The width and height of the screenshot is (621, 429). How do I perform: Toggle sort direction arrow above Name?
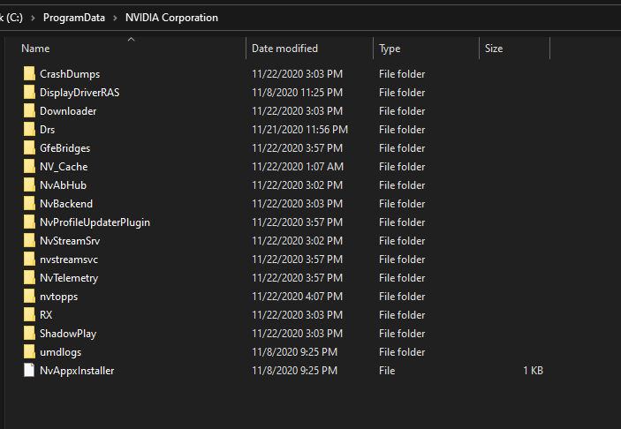point(131,39)
